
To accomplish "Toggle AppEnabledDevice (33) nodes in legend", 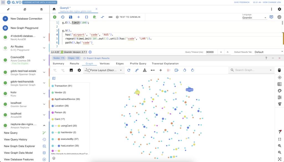I will [66, 99].
